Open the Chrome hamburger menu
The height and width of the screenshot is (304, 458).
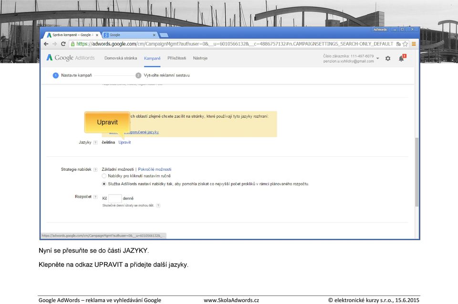pos(414,44)
